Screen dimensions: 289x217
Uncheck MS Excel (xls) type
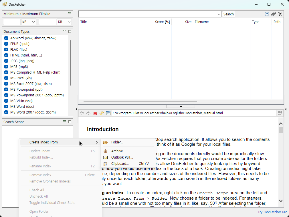pos(6,78)
